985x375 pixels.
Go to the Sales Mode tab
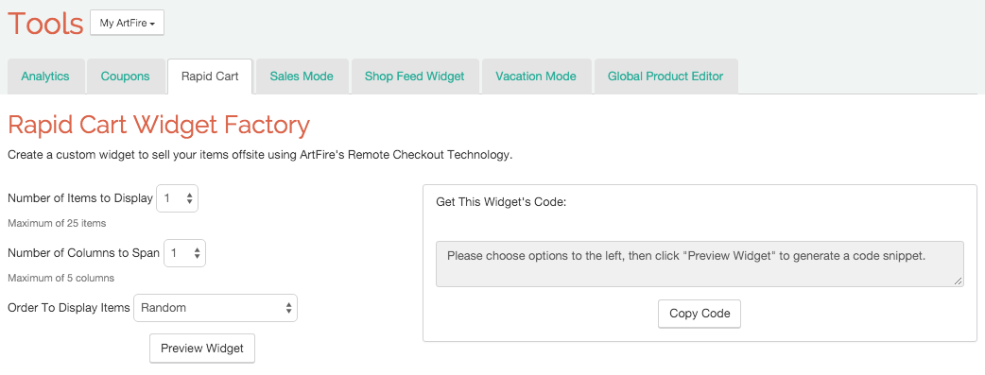coord(302,77)
